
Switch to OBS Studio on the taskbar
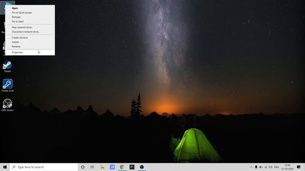(142, 167)
